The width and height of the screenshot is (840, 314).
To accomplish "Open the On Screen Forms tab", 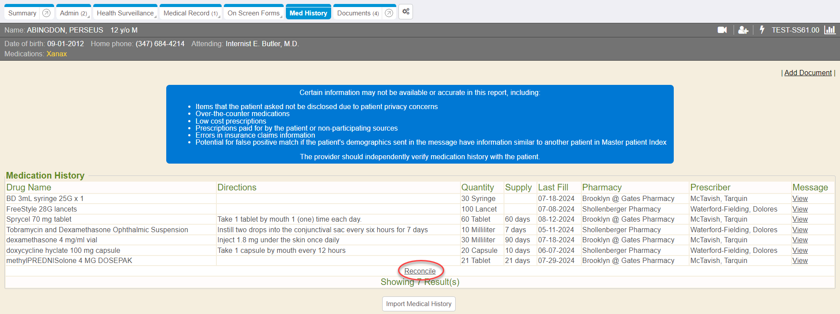I will pos(253,13).
